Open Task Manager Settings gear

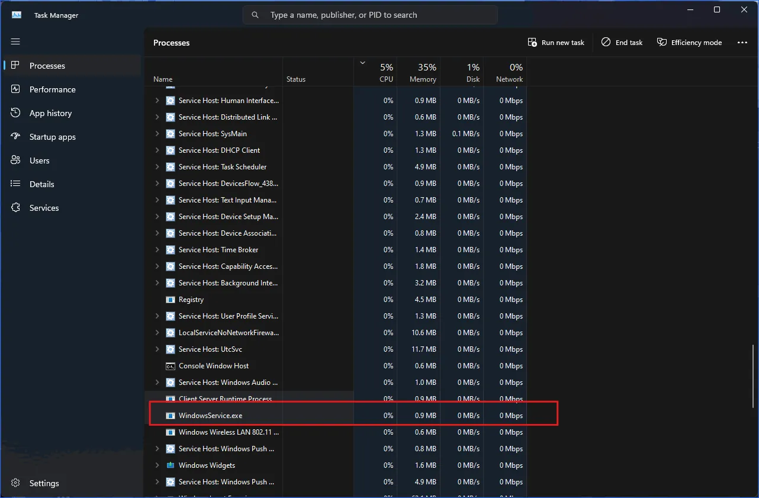coord(15,483)
